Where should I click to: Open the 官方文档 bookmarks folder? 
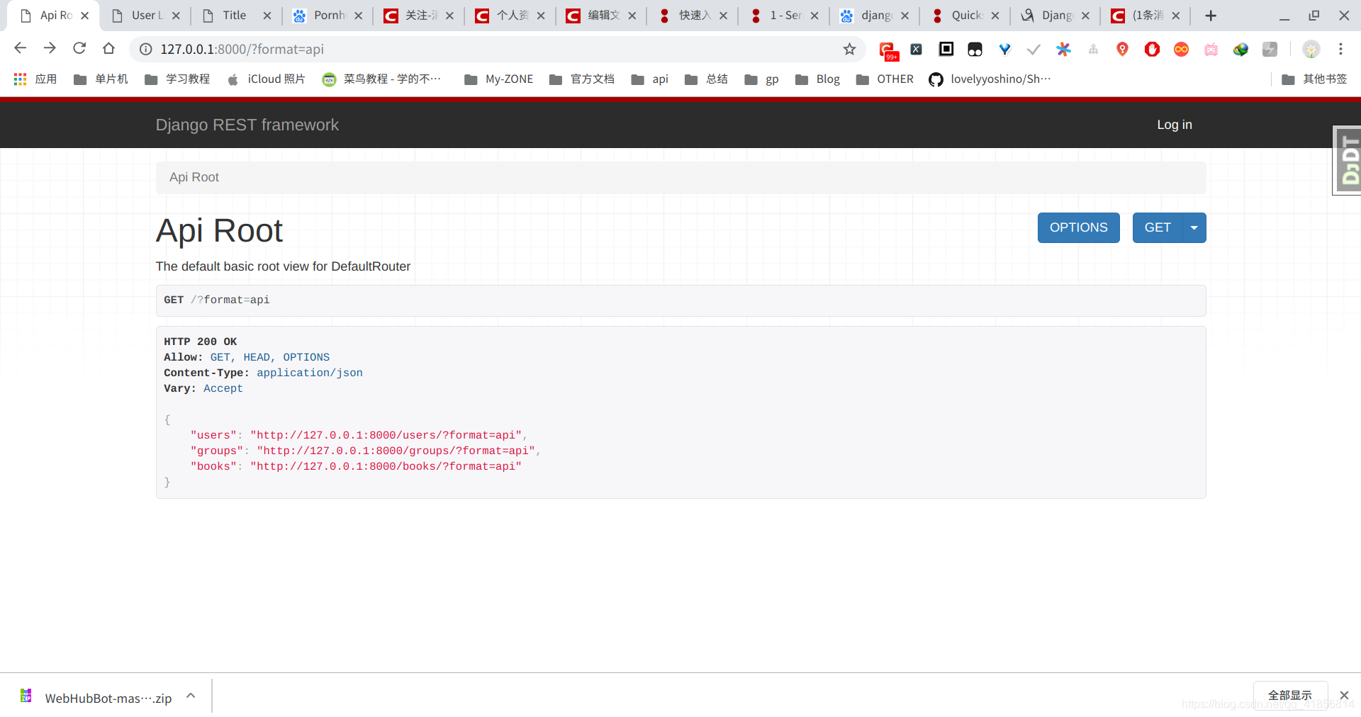click(x=582, y=79)
